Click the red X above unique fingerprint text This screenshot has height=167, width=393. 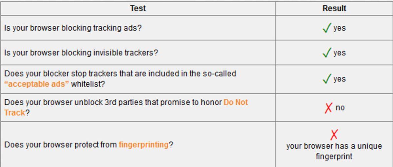click(x=334, y=134)
